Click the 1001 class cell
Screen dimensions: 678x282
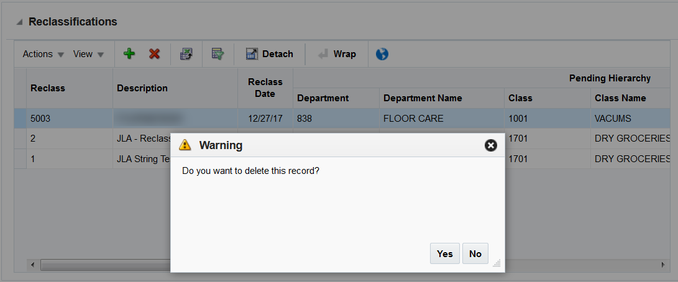(x=547, y=118)
